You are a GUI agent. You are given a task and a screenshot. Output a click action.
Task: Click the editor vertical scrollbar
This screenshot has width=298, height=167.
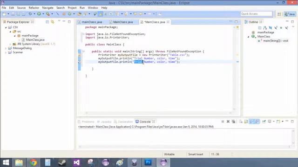(x=234, y=68)
